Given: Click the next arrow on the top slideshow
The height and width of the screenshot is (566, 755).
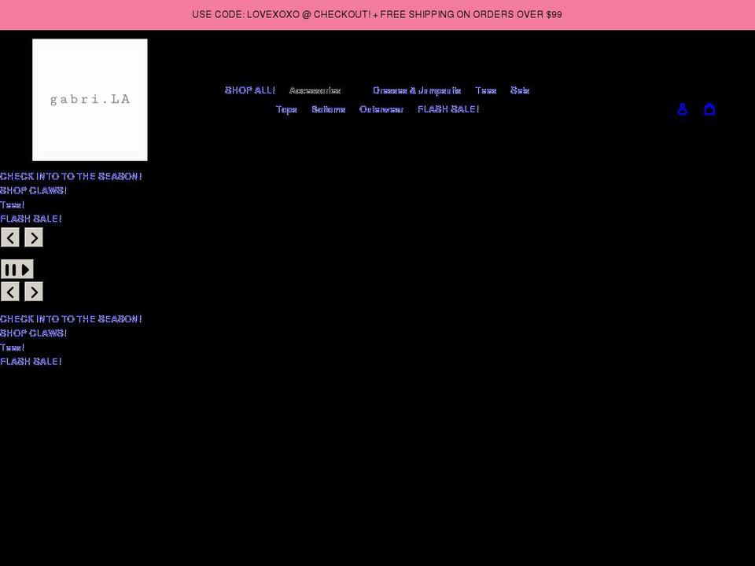Looking at the screenshot, I should [x=34, y=237].
